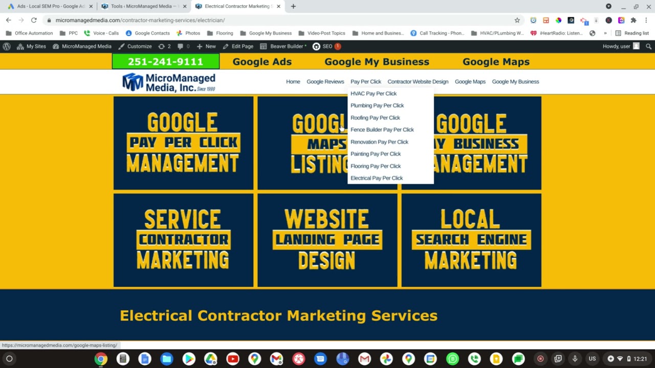This screenshot has height=368, width=655.
Task: Open a new browser tab
Action: (x=293, y=6)
